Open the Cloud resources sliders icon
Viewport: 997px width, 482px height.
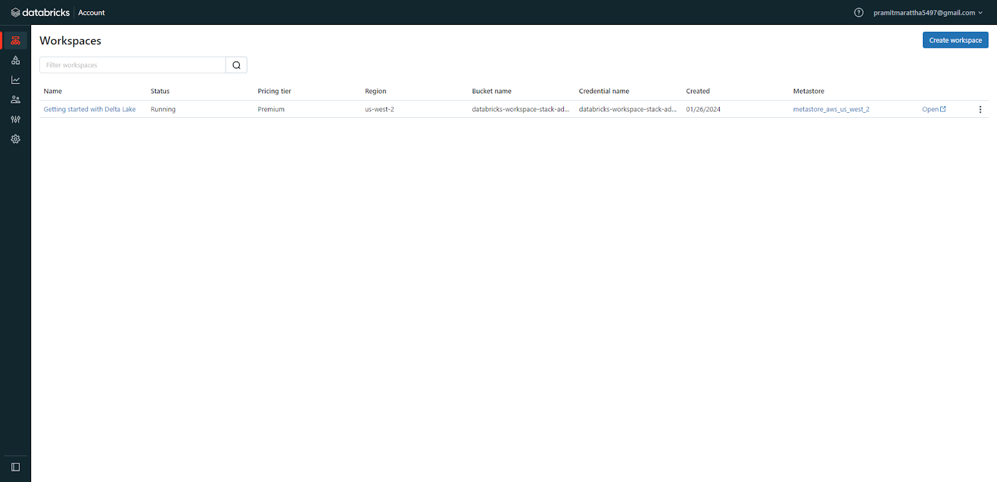[x=16, y=120]
